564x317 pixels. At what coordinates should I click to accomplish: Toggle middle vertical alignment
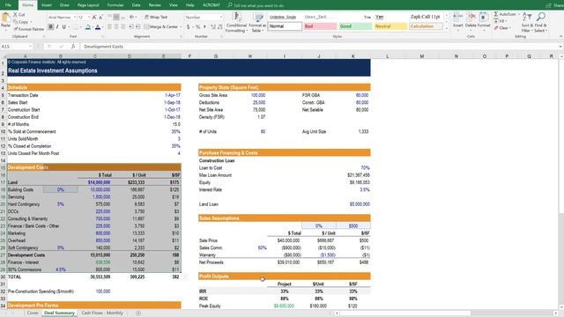coord(116,17)
